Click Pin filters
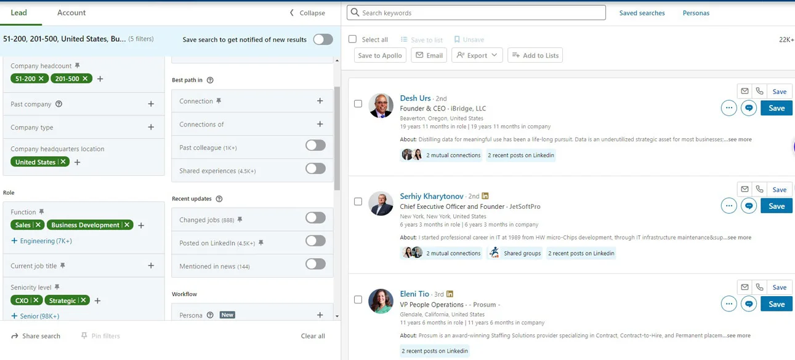This screenshot has width=795, height=360. tap(100, 336)
